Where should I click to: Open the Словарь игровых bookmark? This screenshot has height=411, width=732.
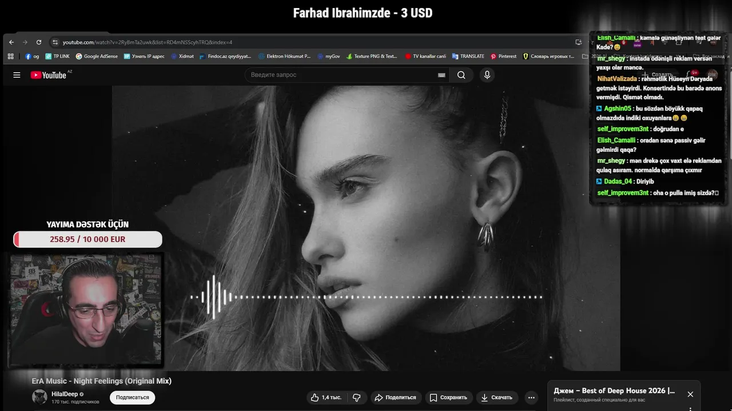(548, 57)
